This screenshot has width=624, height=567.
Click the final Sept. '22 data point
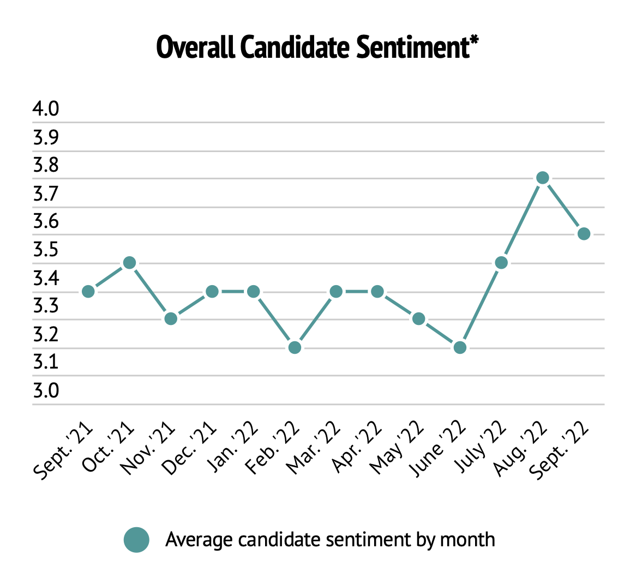[584, 234]
